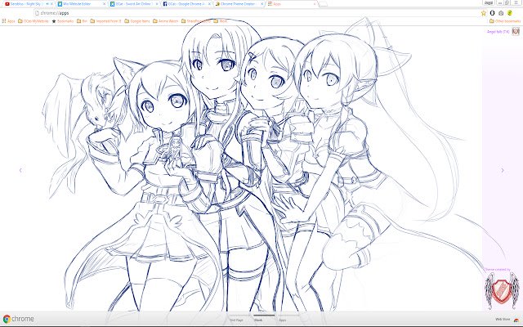Open the Chrome Theme Creator tab

click(239, 4)
